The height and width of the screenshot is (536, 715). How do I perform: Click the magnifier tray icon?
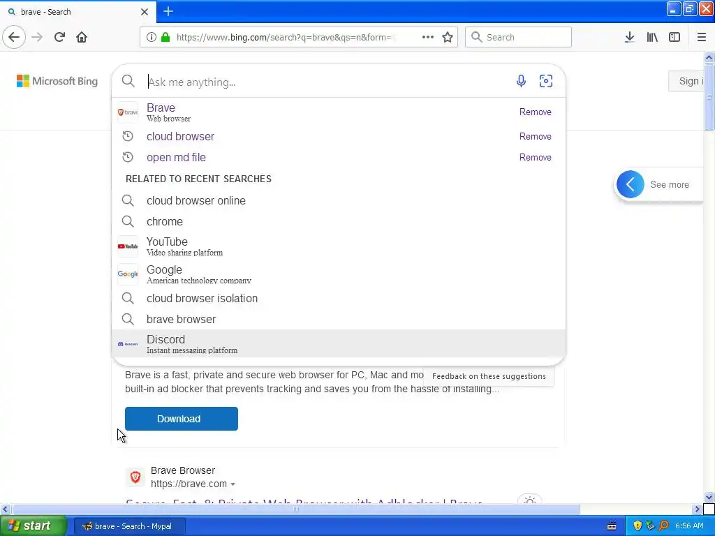point(663,526)
